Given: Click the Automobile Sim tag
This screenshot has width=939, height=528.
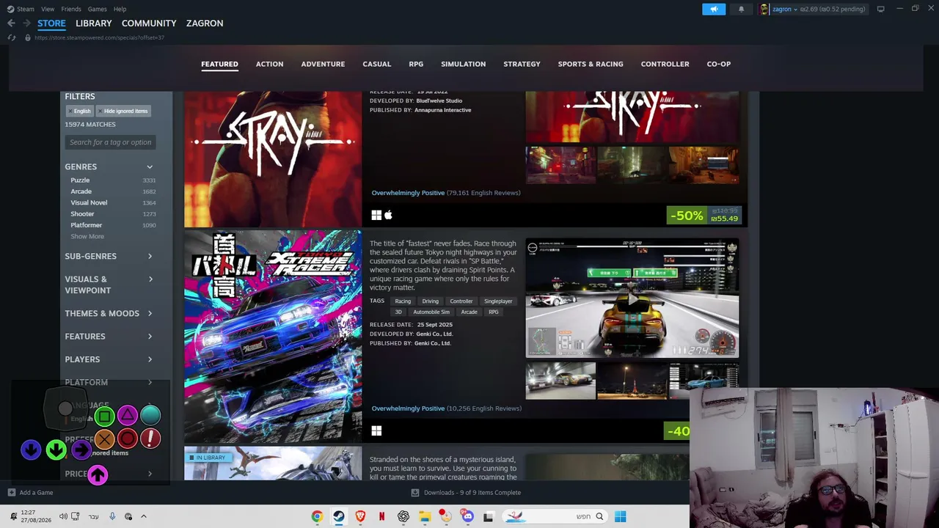Looking at the screenshot, I should [431, 312].
